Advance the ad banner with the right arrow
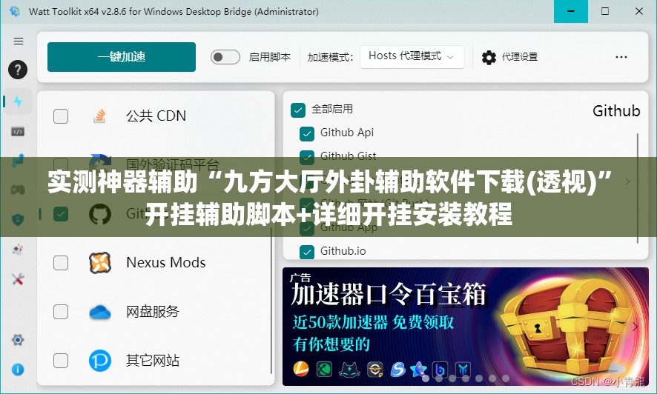Image resolution: width=657 pixels, height=394 pixels. [635, 327]
